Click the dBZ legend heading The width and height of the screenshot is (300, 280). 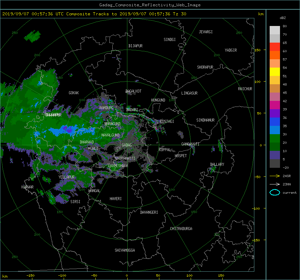(283, 18)
